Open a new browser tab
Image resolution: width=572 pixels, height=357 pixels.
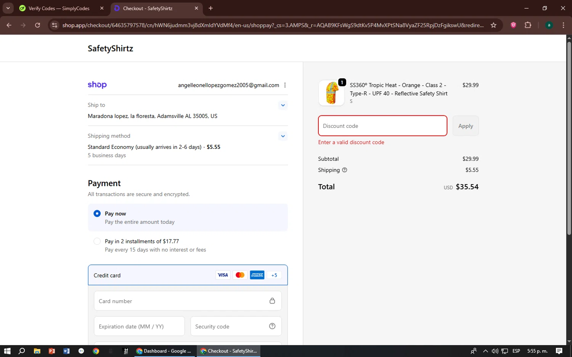click(210, 8)
